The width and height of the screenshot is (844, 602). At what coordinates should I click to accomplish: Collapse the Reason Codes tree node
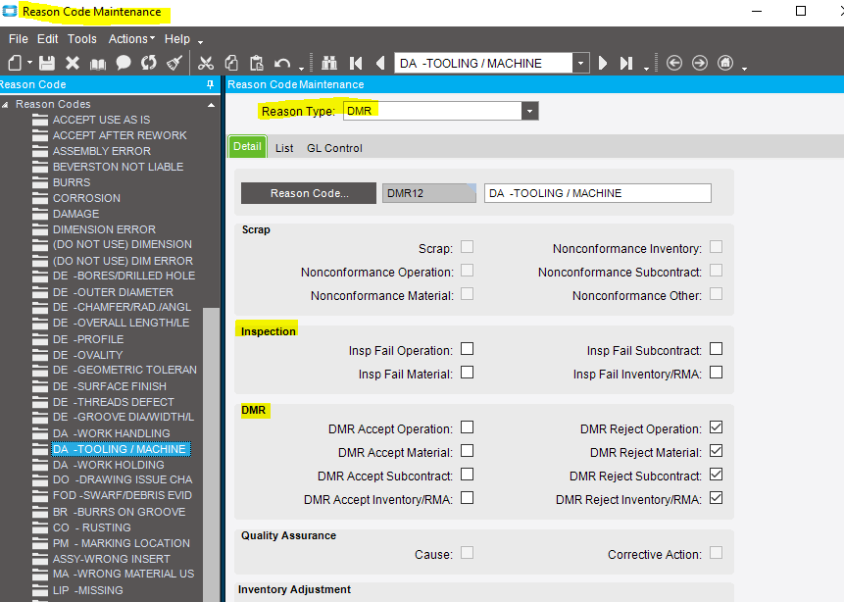click(x=5, y=105)
